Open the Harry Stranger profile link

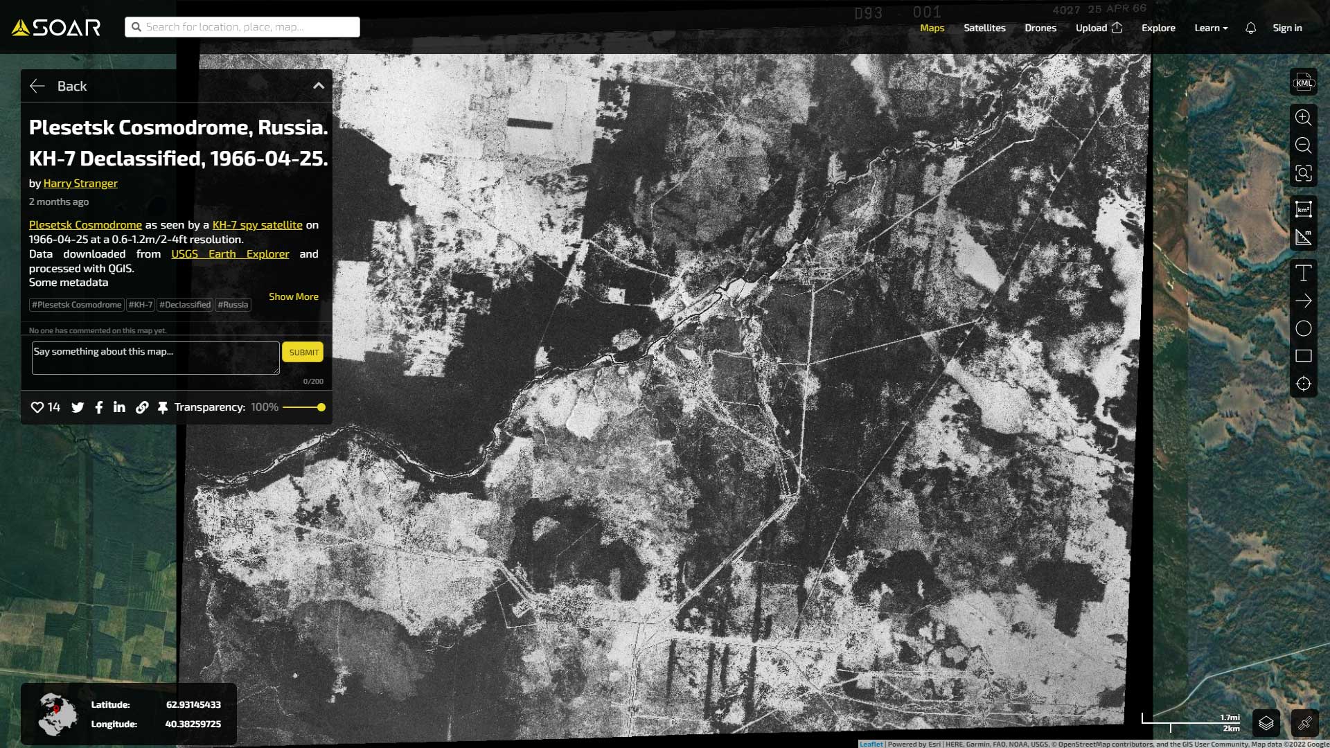(80, 184)
